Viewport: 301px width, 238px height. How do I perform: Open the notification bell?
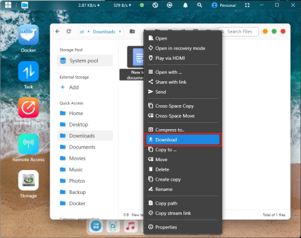click(185, 5)
